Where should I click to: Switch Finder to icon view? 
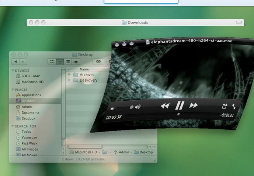point(52,62)
